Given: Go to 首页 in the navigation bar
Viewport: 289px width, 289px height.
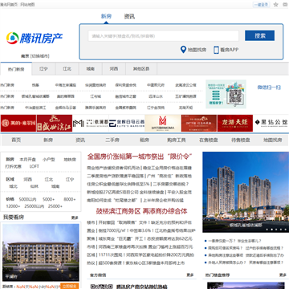Looking at the screenshot, I should point(16,140).
